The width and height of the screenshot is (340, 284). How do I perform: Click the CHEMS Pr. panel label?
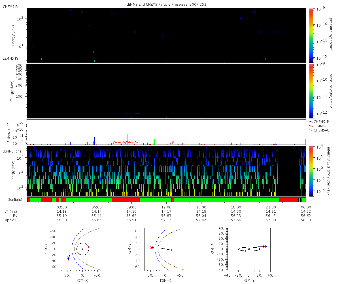pos(11,7)
